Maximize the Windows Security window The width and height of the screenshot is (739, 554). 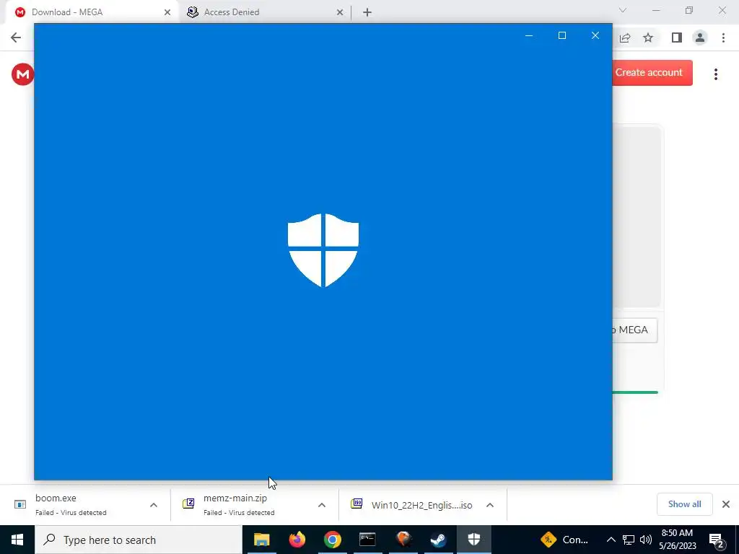coord(561,36)
